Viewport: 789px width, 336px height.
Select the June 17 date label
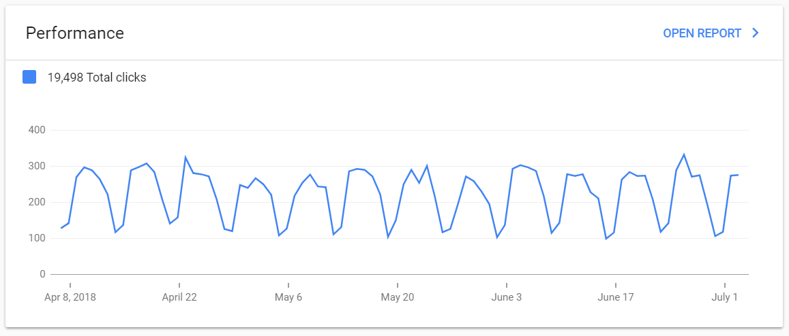pyautogui.click(x=616, y=297)
